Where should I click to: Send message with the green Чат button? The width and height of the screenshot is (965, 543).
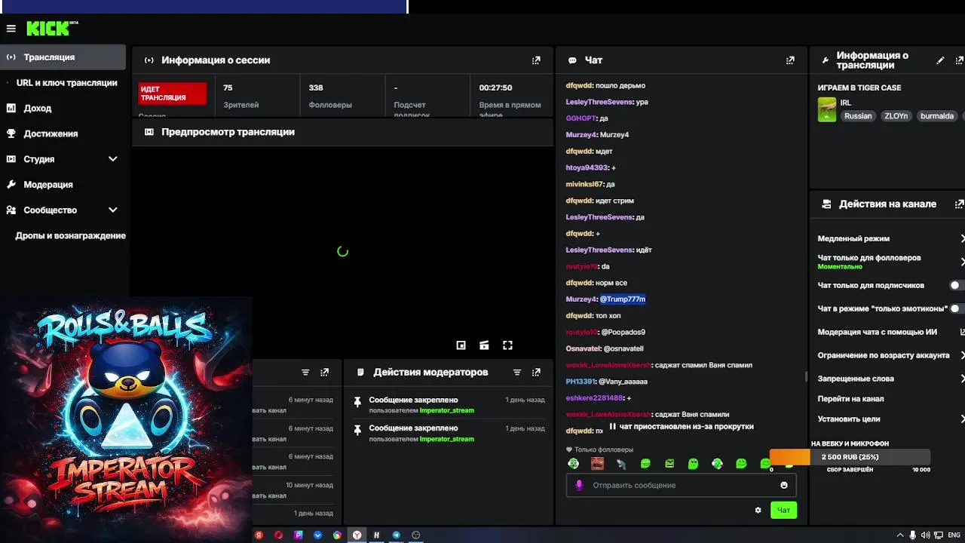783,511
